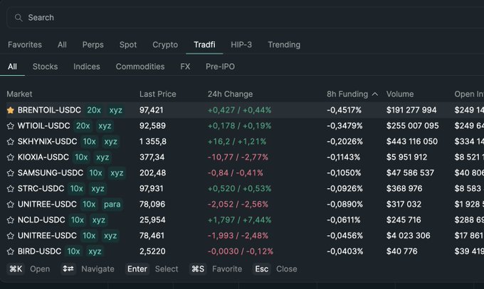This screenshot has height=289, width=484.
Task: Favorite BIRD-USDC with its star
Action: click(x=11, y=251)
